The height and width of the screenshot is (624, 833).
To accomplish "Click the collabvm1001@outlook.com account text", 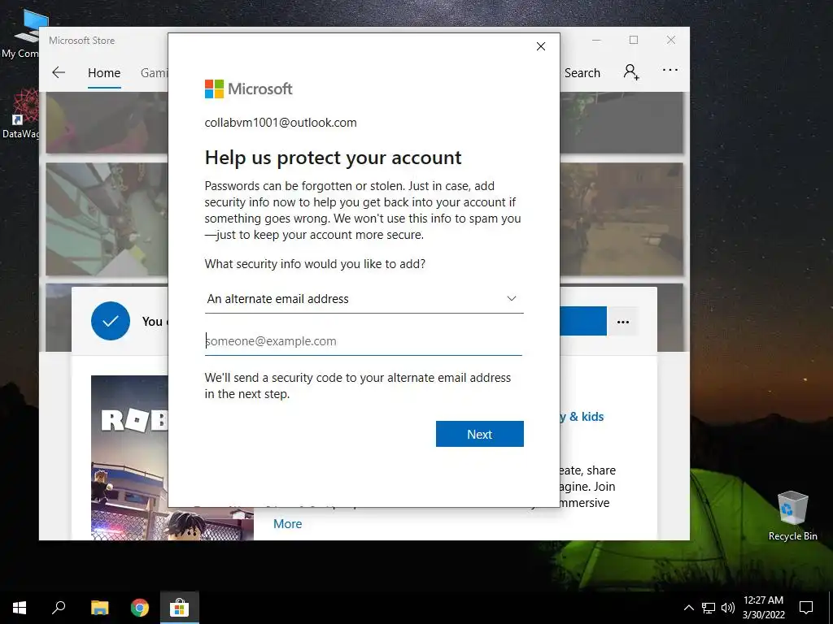I will [281, 123].
